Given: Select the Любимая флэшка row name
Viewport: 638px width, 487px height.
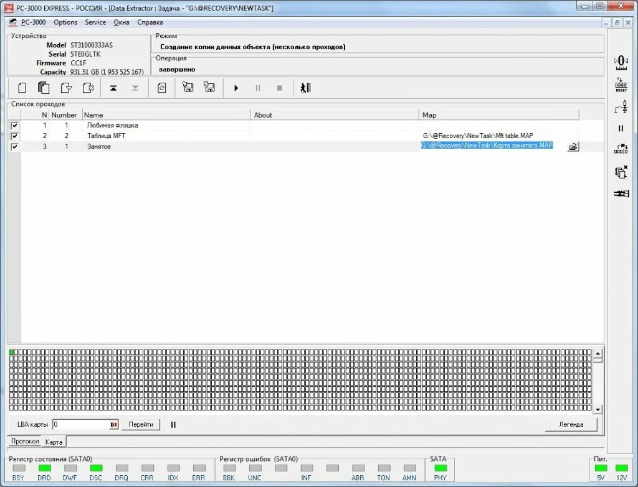Looking at the screenshot, I should click(x=112, y=126).
